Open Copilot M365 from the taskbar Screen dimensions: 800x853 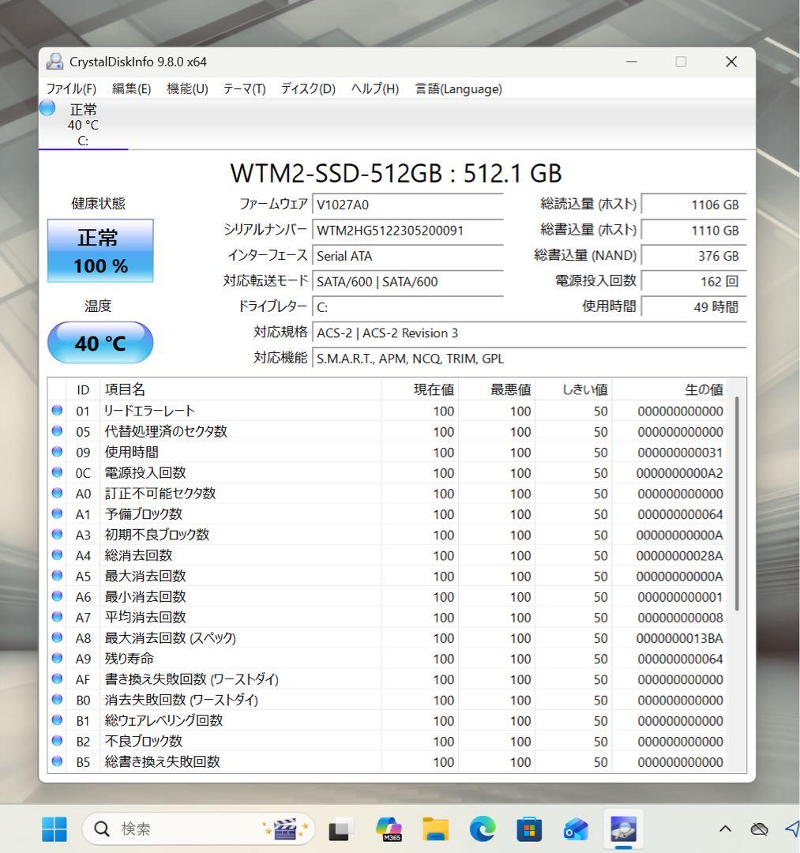pos(389,829)
